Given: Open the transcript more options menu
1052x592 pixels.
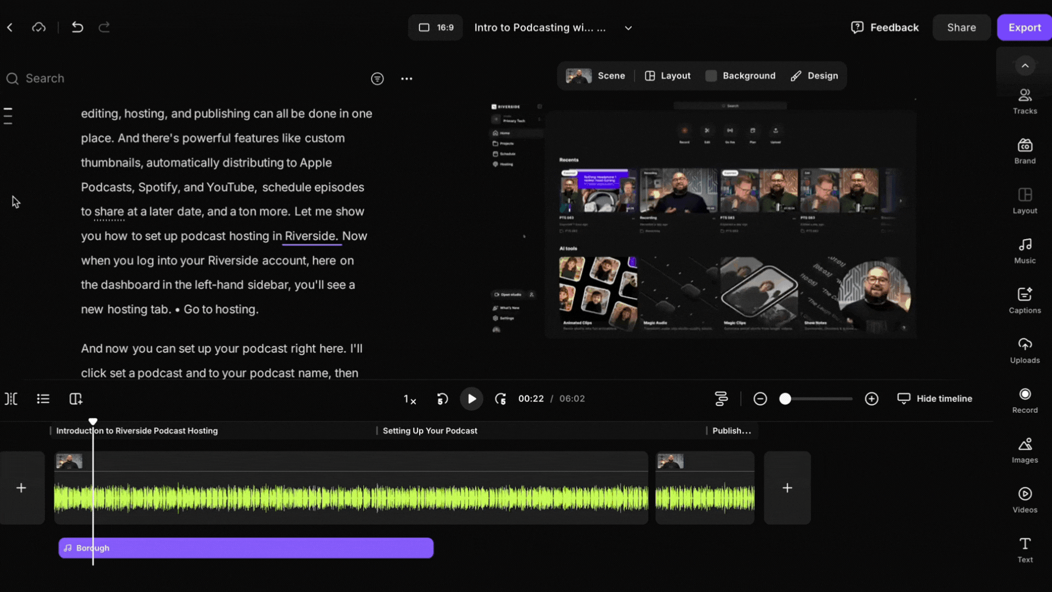Looking at the screenshot, I should 407,79.
